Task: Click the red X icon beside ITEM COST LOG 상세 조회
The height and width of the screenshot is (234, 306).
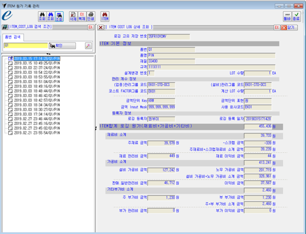Action: coord(101,27)
